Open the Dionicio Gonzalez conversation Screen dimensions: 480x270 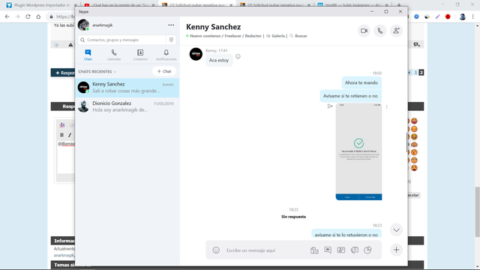coord(127,106)
